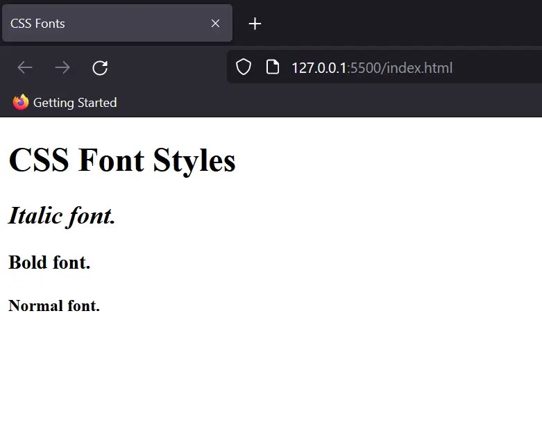Click the 'Italic font.' text

point(62,216)
